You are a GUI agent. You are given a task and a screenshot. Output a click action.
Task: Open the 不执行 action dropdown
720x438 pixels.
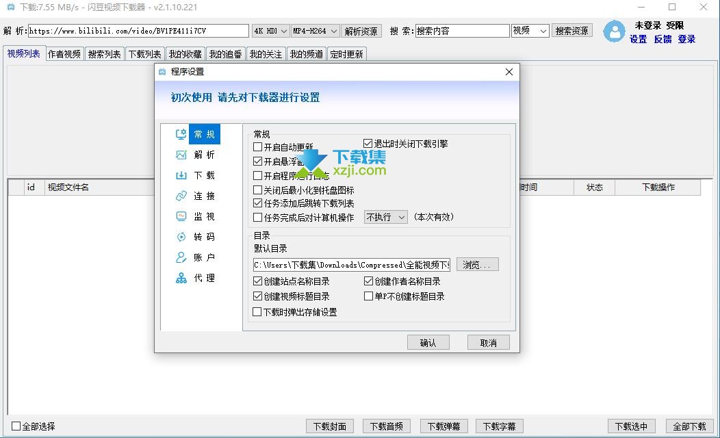point(385,217)
